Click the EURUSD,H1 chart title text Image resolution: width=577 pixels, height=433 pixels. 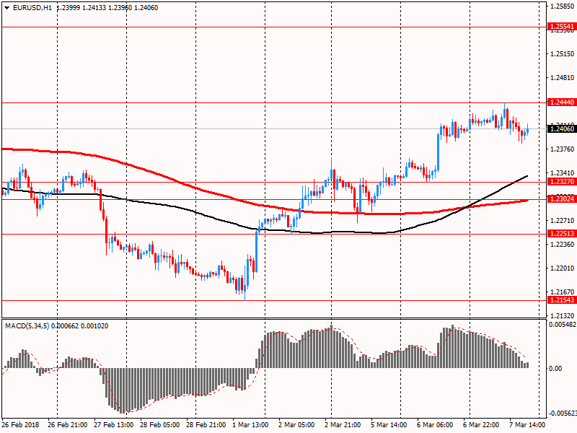pos(32,8)
